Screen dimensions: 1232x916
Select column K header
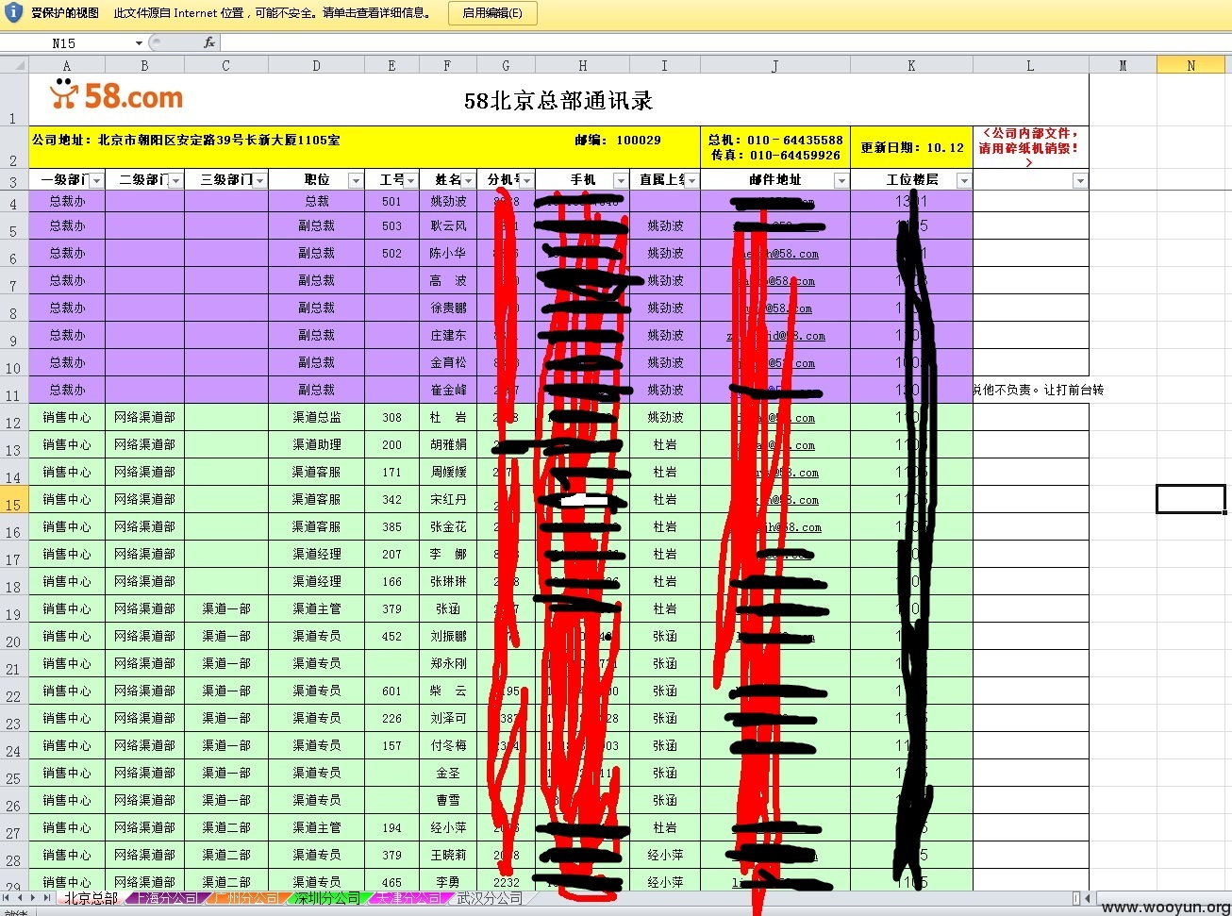coord(911,65)
